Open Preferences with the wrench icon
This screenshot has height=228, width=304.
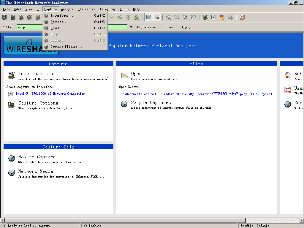click(230, 17)
